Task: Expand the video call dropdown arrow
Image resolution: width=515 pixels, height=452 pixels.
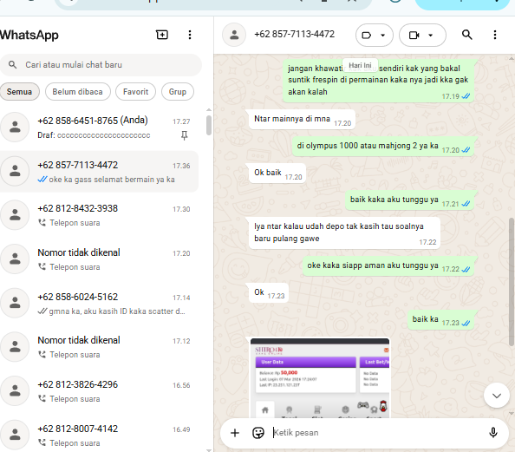Action: coord(430,36)
